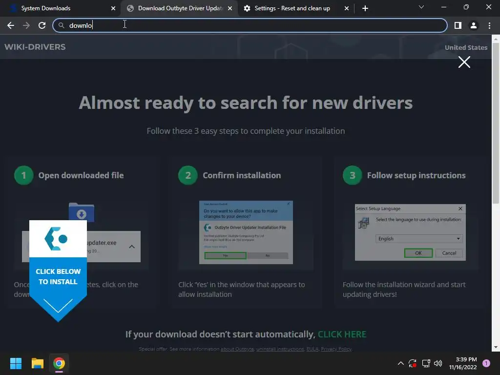500x375 pixels.
Task: Click the 'Open downloaded file' step heading
Action: tap(81, 175)
